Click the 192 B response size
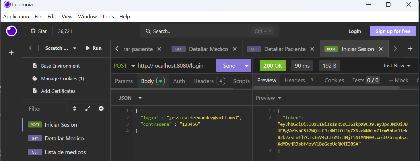 [x=329, y=66]
